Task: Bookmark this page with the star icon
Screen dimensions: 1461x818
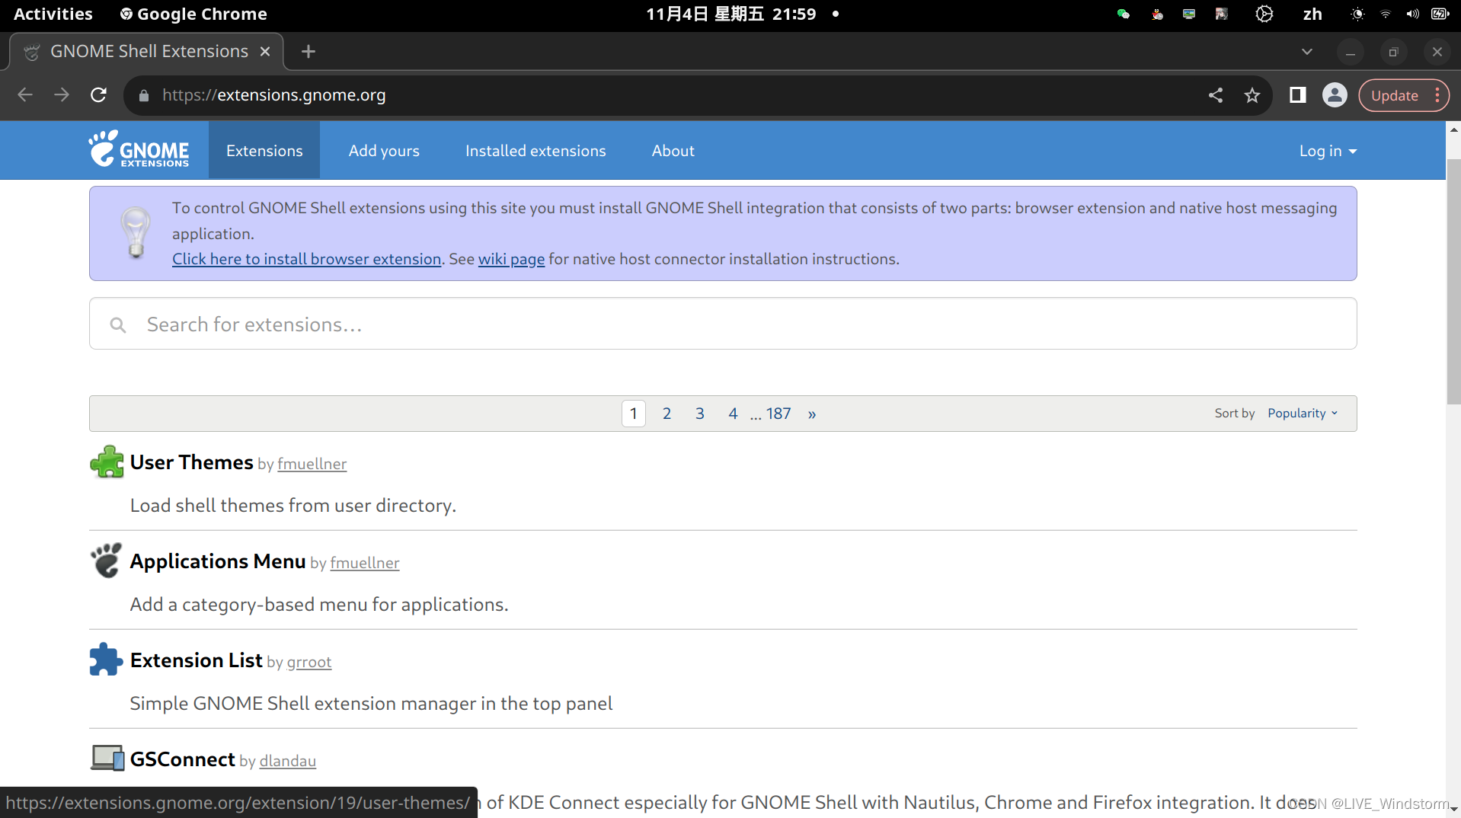Action: [1252, 95]
